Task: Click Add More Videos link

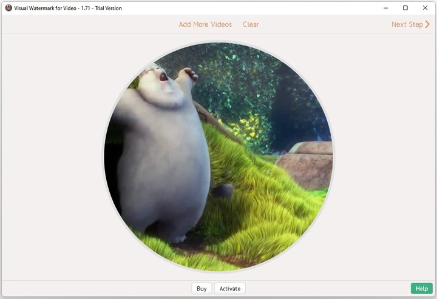Action: click(205, 24)
